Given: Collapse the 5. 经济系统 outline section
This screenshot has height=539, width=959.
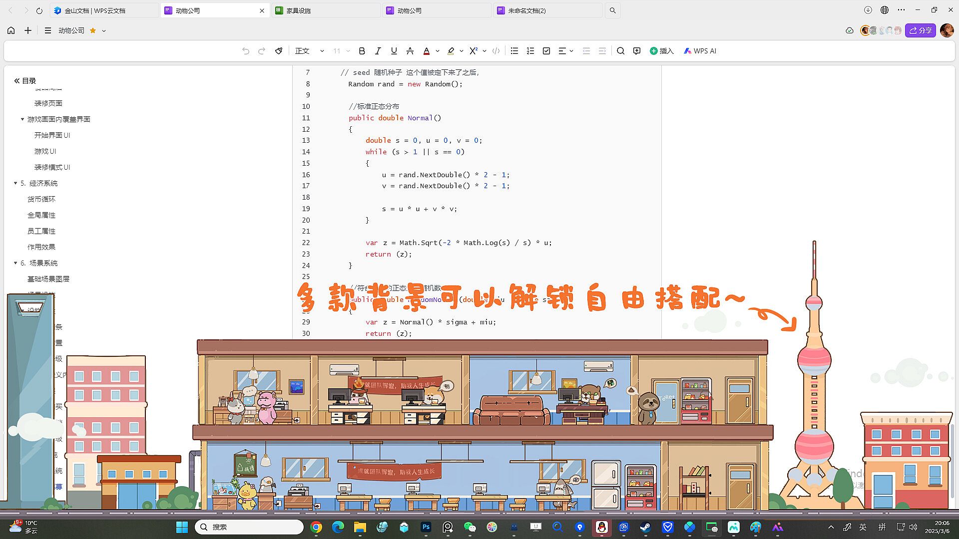Looking at the screenshot, I should 15,183.
